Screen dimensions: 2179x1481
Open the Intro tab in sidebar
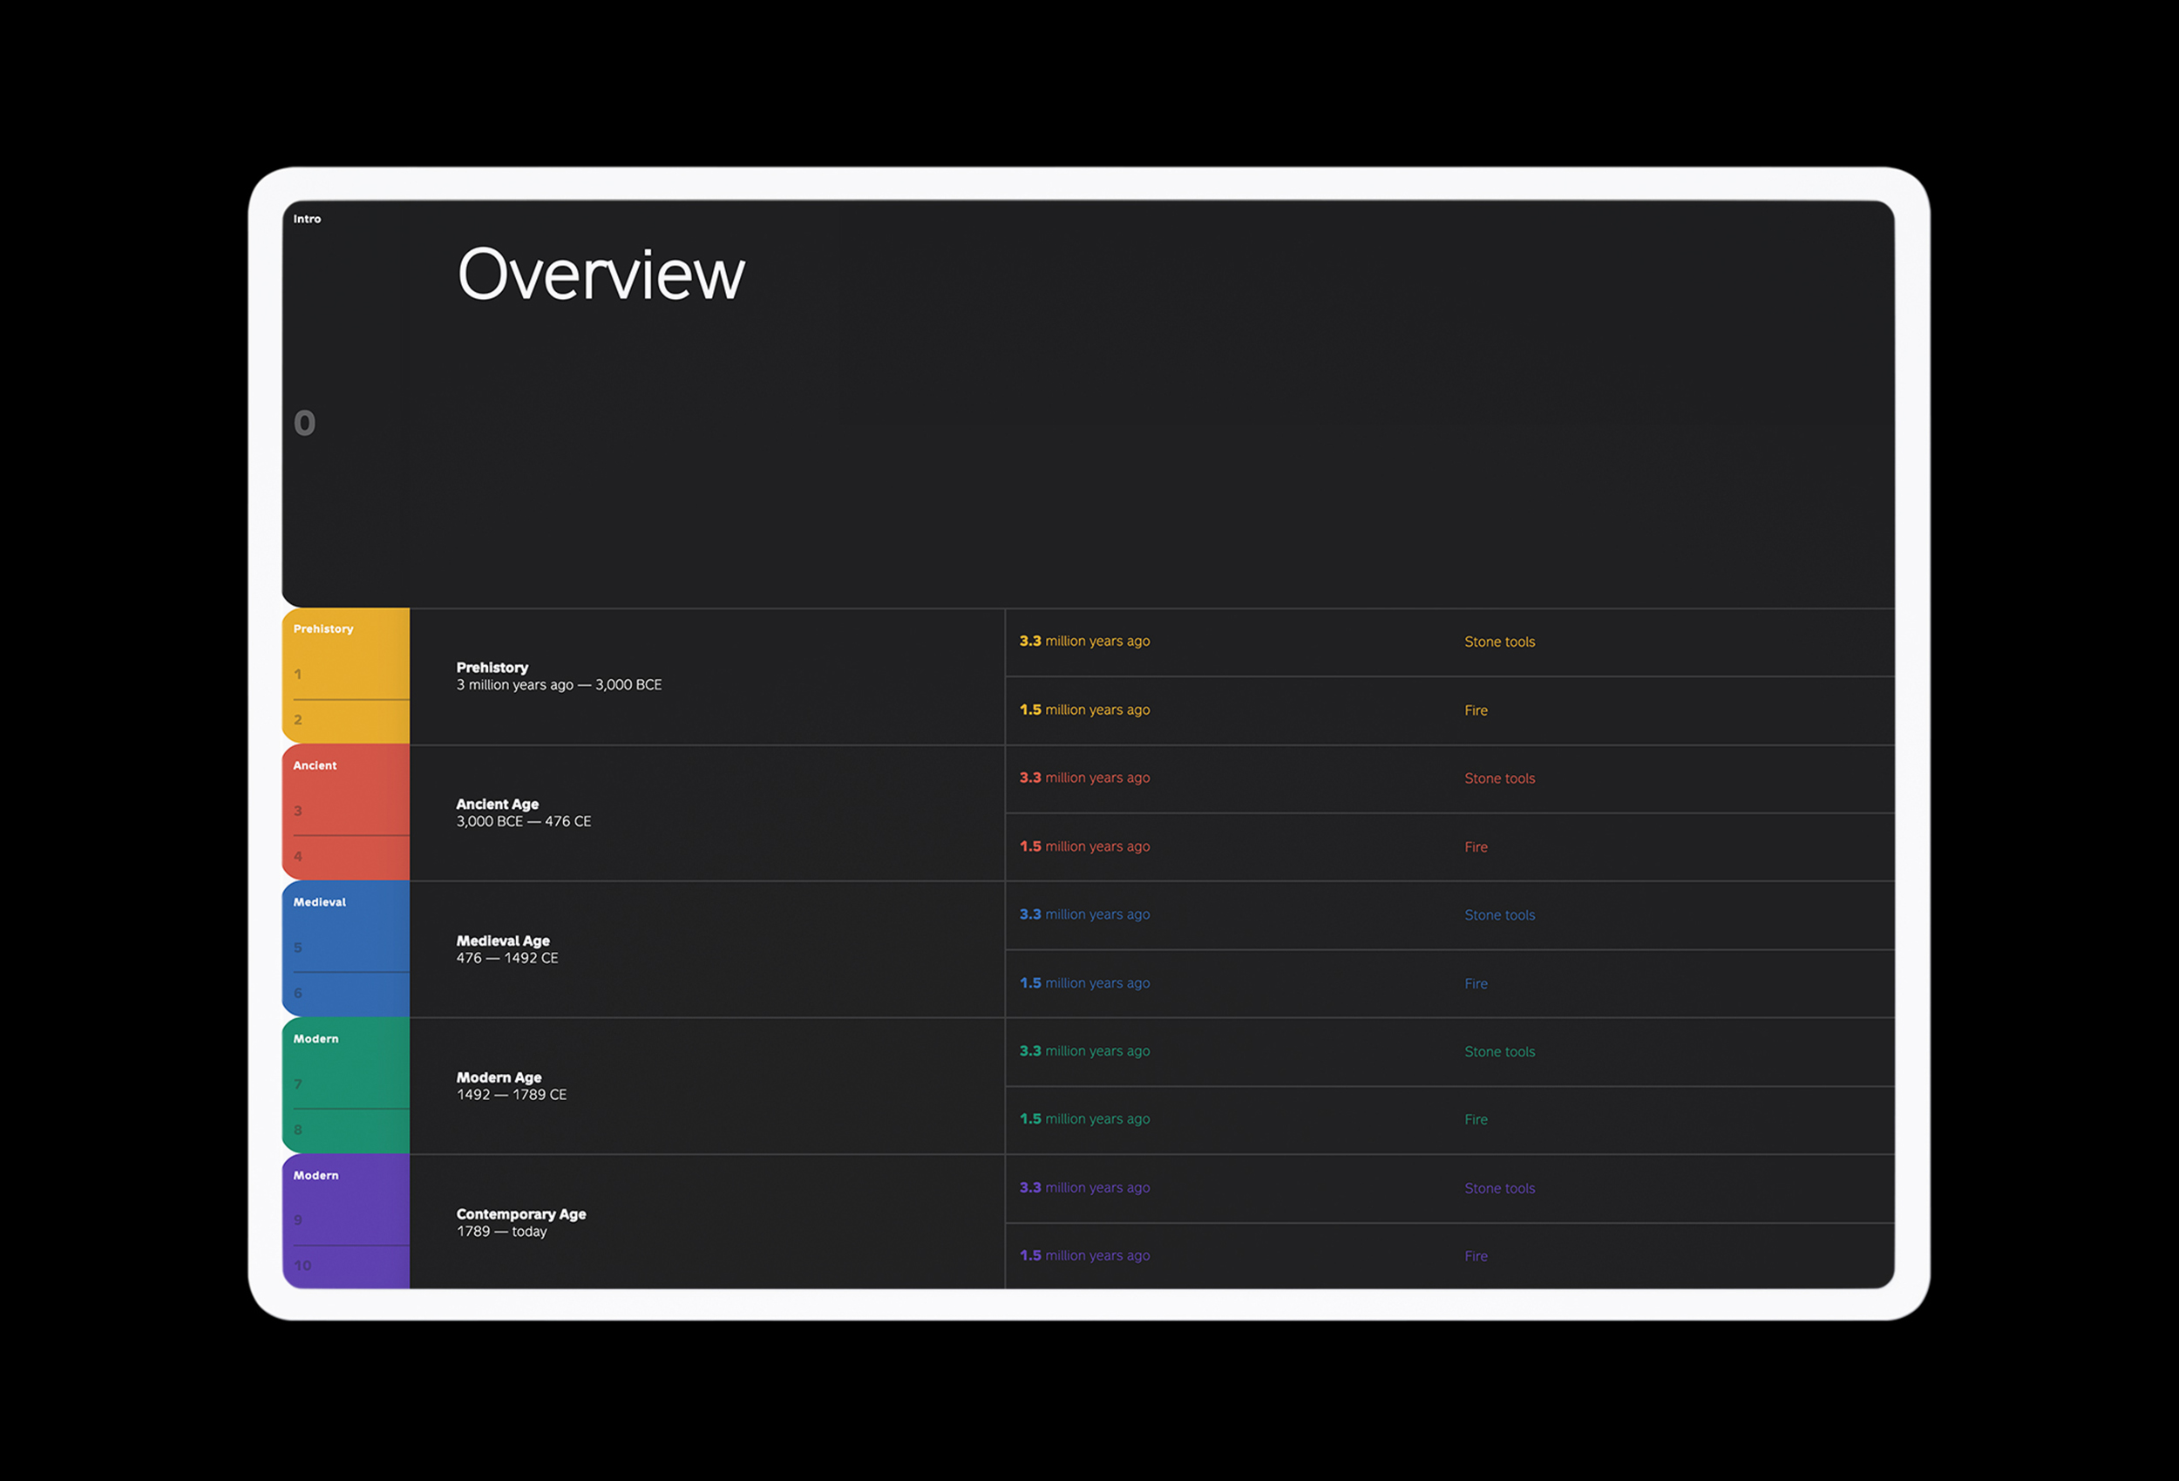point(307,219)
